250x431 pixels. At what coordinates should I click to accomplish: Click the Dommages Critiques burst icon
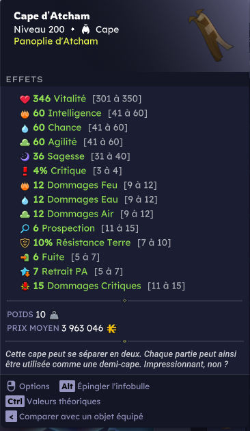(x=25, y=286)
